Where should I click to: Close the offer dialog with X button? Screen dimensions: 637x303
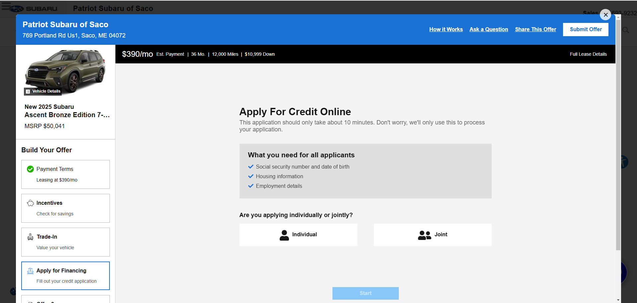(605, 15)
